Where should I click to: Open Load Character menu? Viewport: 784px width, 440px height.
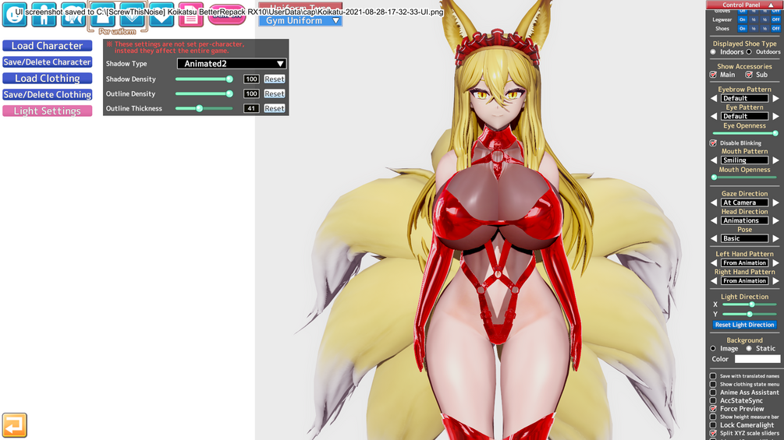coord(47,46)
